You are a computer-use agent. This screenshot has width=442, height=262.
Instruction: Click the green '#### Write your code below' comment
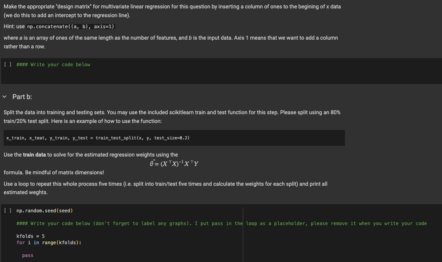[53, 64]
